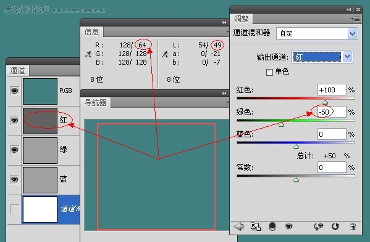The height and width of the screenshot is (242, 370).
Task: Select the 蓝 channel thumbnail
Action: [x=40, y=180]
